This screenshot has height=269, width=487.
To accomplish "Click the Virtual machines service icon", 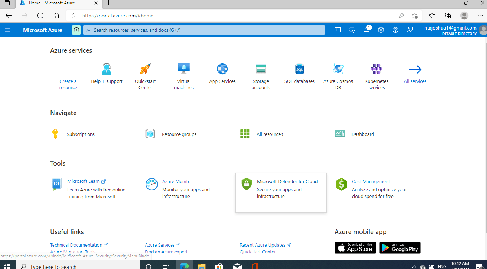I will pos(184,69).
